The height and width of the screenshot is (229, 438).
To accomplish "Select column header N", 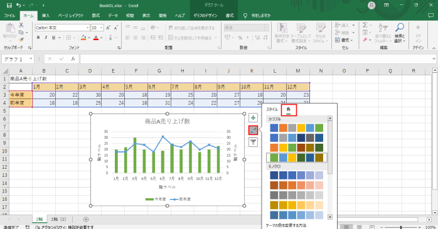I will coord(321,71).
